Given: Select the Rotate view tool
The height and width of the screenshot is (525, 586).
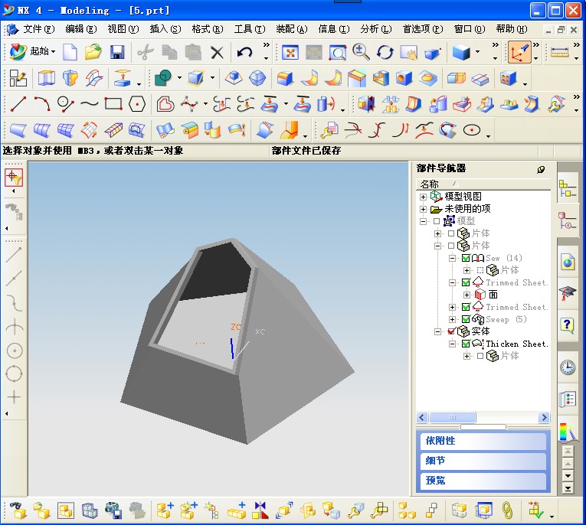Looking at the screenshot, I should [385, 52].
